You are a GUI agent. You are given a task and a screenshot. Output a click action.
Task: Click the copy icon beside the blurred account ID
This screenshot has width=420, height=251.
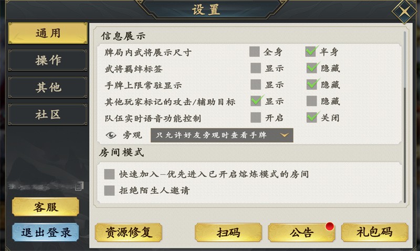tap(79, 185)
